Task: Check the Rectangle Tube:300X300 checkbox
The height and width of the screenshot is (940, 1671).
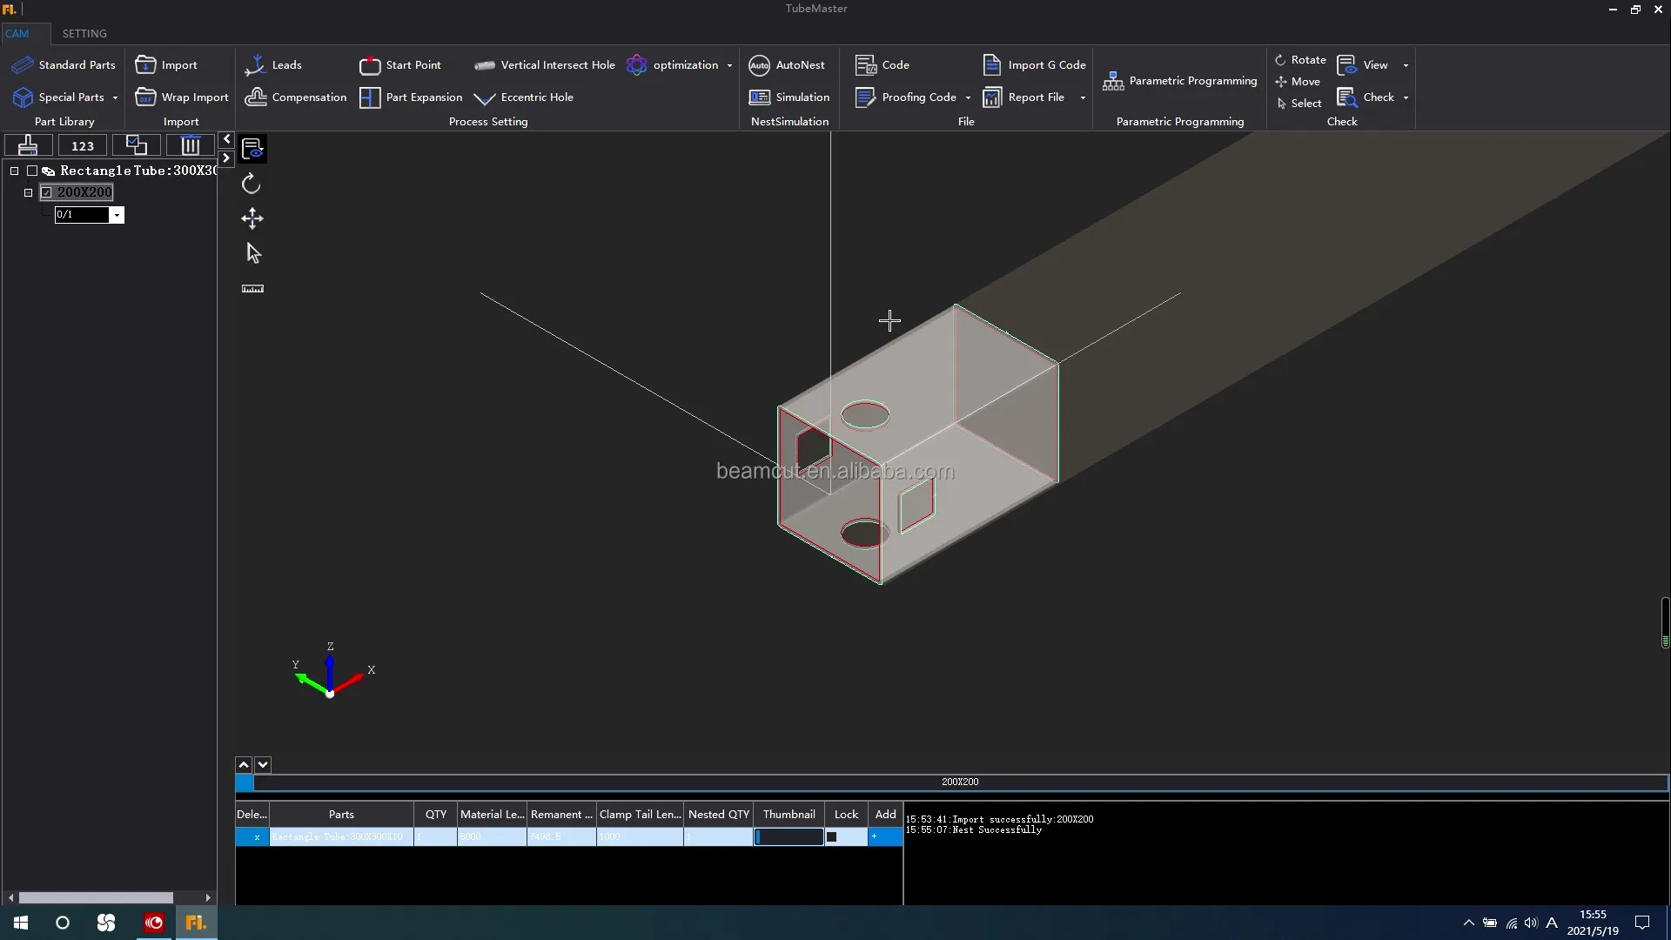Action: tap(34, 171)
